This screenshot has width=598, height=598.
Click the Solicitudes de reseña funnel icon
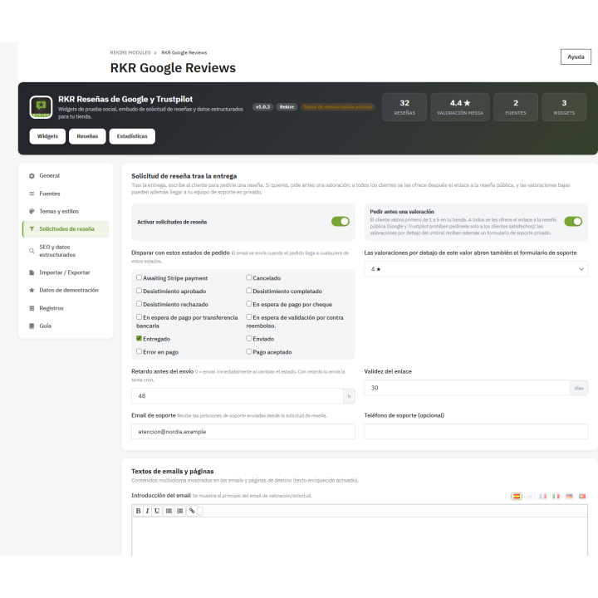click(x=32, y=229)
